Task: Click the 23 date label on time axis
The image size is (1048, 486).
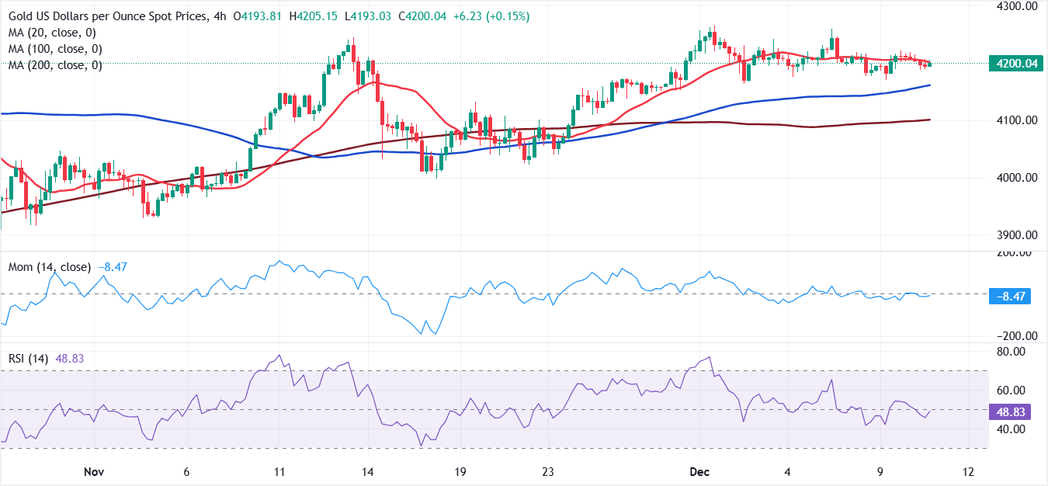Action: [x=547, y=471]
